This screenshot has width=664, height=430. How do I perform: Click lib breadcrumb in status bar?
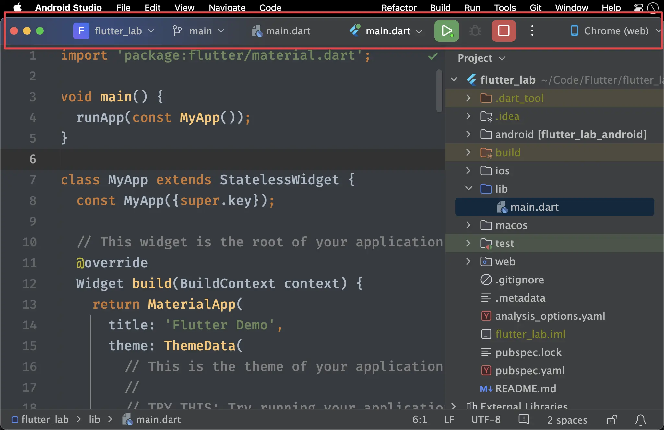(94, 420)
